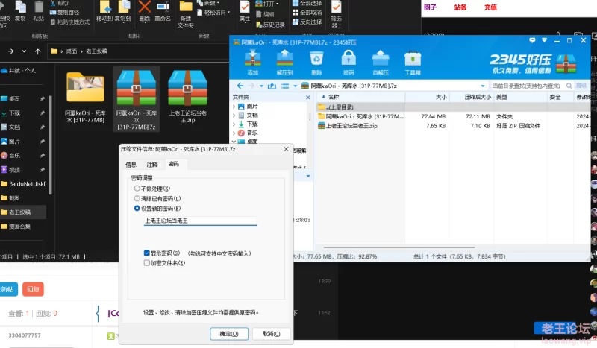This screenshot has height=348, width=597.
Task: Expand the 文档 node in 2345好压 folder tree
Action: 234,116
